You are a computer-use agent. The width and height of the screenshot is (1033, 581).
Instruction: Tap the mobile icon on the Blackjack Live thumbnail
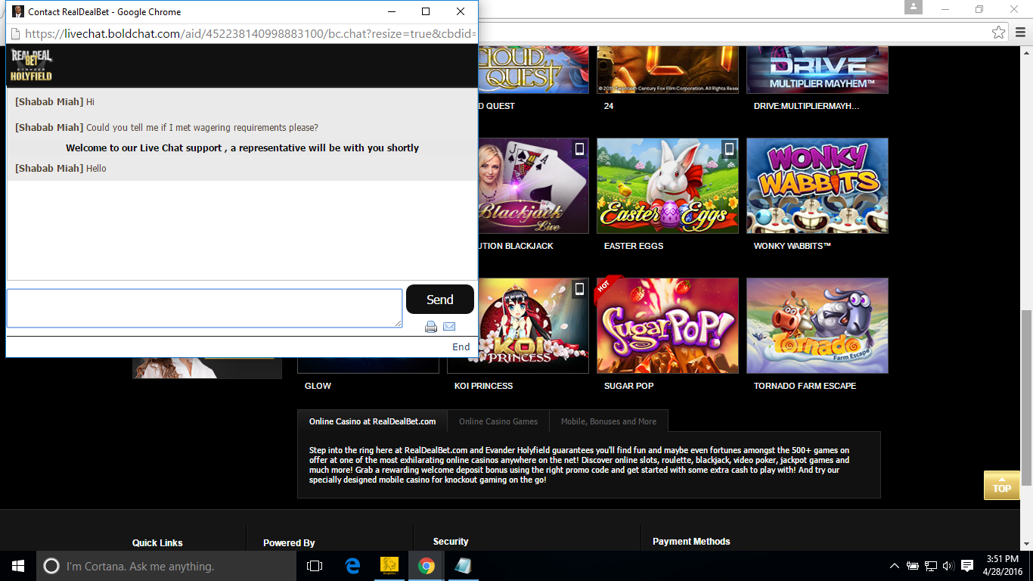point(579,148)
